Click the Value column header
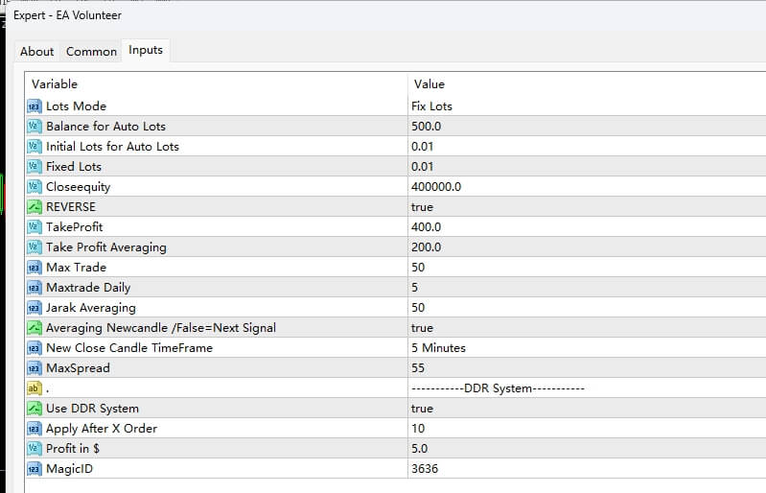This screenshot has height=493, width=766. 429,84
